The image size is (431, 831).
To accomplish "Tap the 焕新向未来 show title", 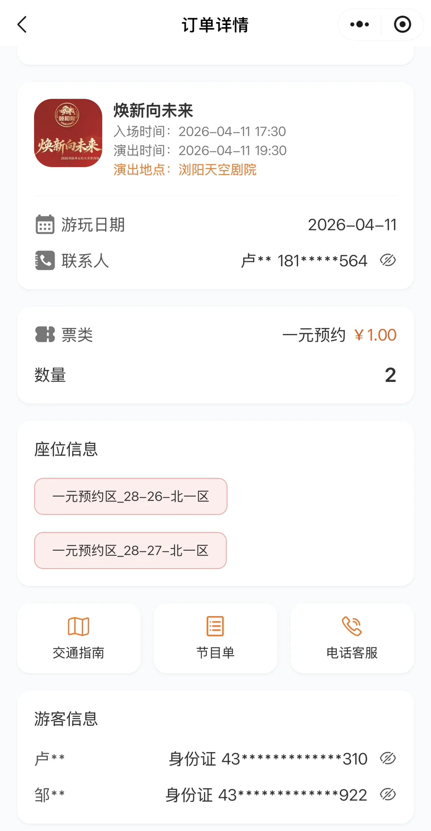I will 153,110.
